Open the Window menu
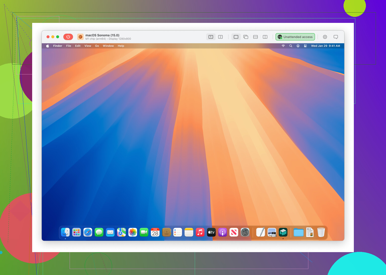Image resolution: width=386 pixels, height=275 pixels. click(108, 46)
